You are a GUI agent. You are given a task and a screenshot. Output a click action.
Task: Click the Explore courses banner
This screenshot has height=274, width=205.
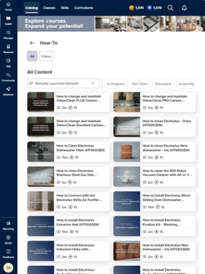tap(111, 23)
